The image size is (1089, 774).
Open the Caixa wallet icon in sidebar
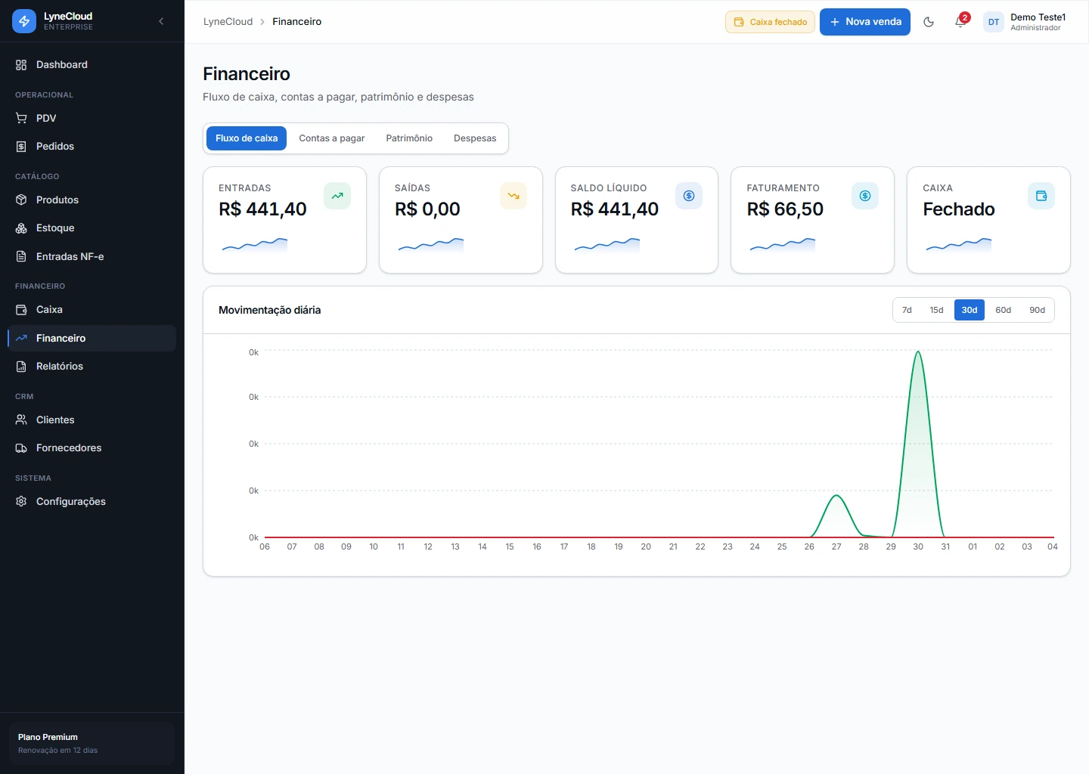(21, 310)
